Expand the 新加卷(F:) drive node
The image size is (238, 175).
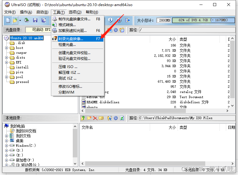6,160
